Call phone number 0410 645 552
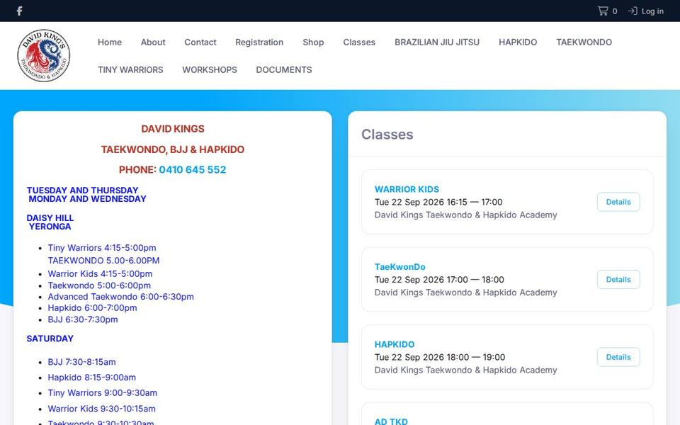 [193, 169]
